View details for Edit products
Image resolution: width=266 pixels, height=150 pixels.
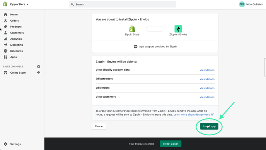point(207,79)
